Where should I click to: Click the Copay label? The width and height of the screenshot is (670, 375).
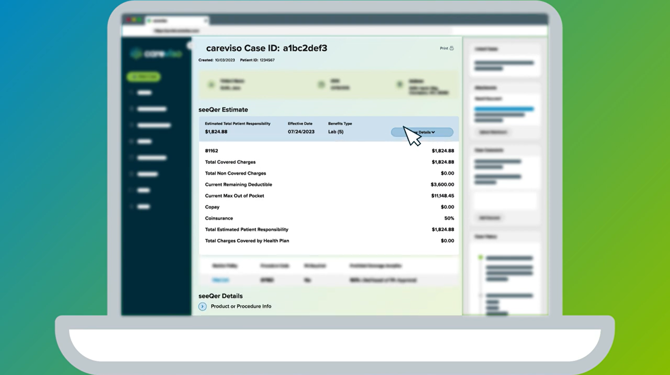212,207
